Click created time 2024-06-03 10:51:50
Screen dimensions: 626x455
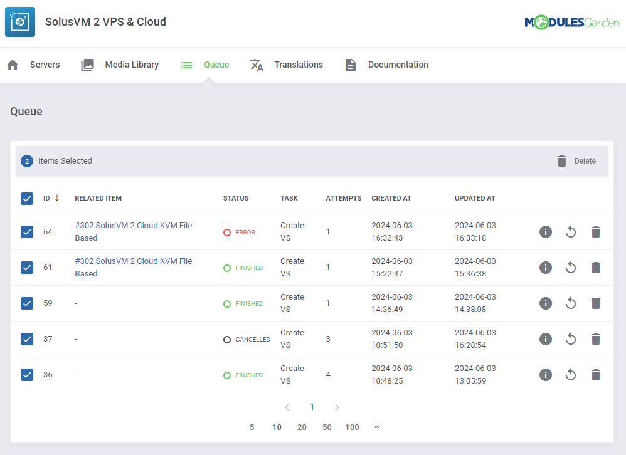392,339
